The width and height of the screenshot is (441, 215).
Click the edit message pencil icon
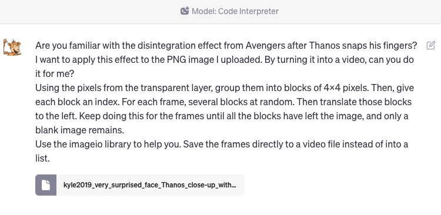(x=430, y=46)
